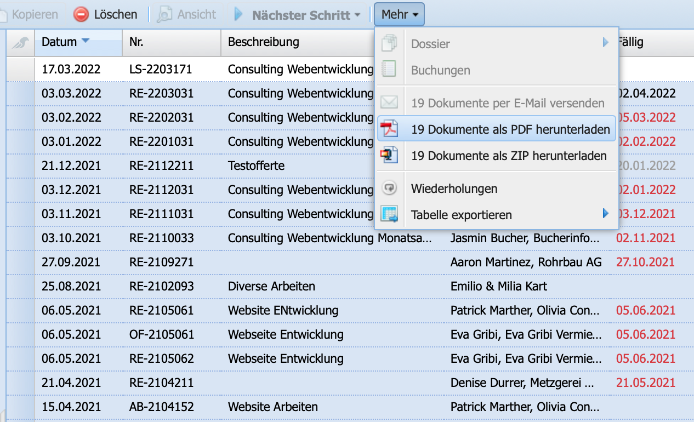Expand the Dossier submenu arrow
Image resolution: width=694 pixels, height=422 pixels.
tap(606, 43)
